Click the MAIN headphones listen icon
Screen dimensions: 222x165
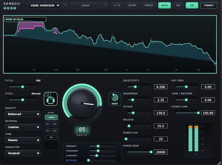coord(51,100)
